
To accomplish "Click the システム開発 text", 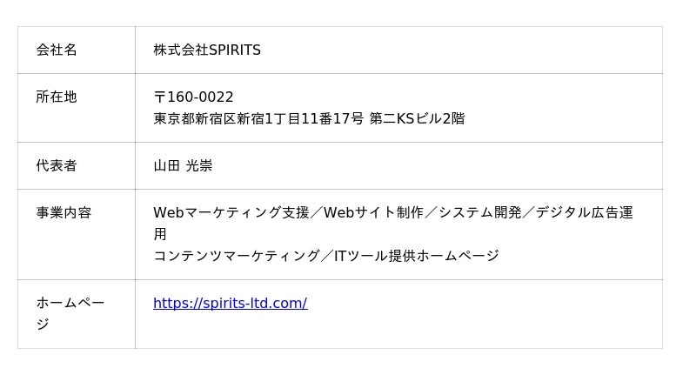I will pos(479,212).
